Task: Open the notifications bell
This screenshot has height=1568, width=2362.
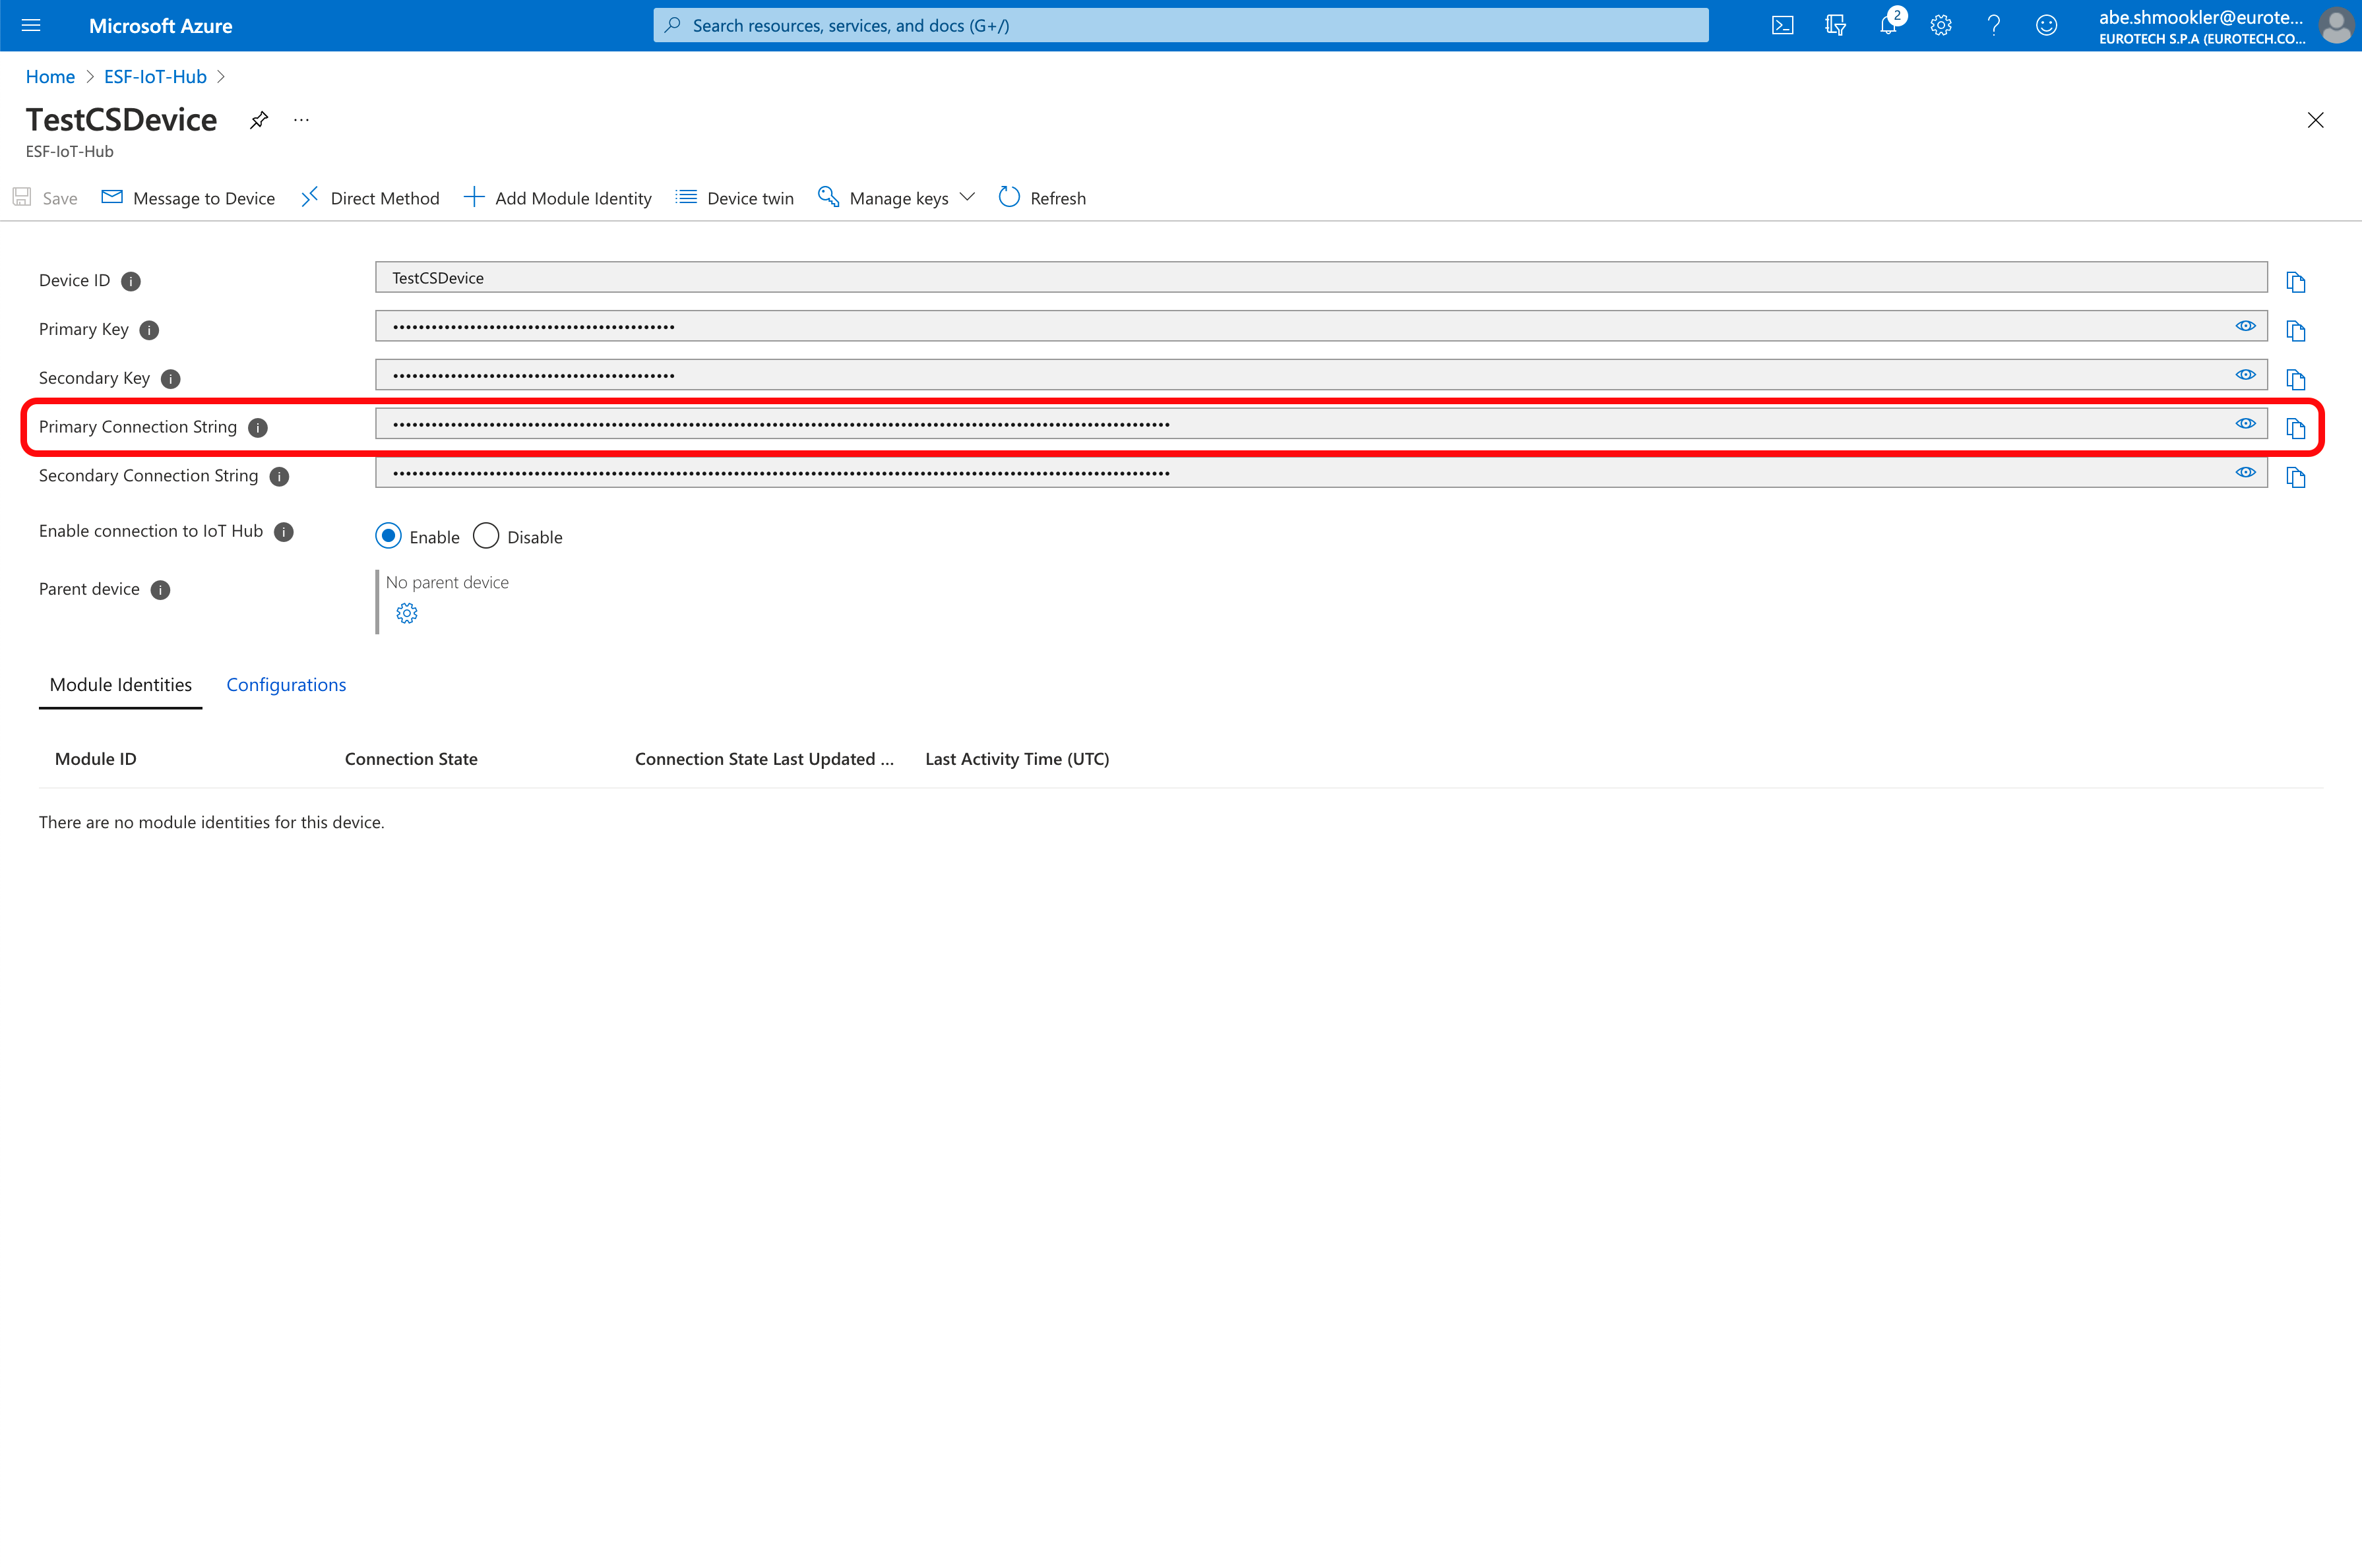Action: (x=1888, y=25)
